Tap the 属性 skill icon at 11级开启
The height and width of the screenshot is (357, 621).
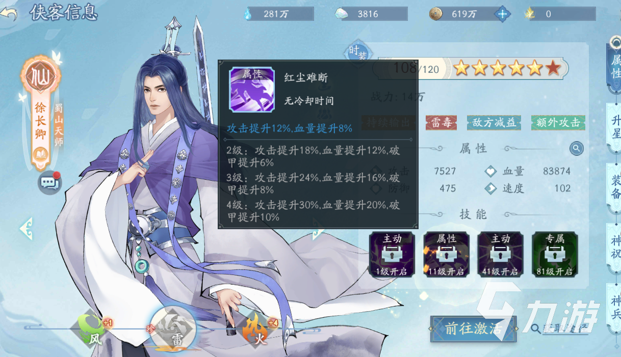point(447,254)
